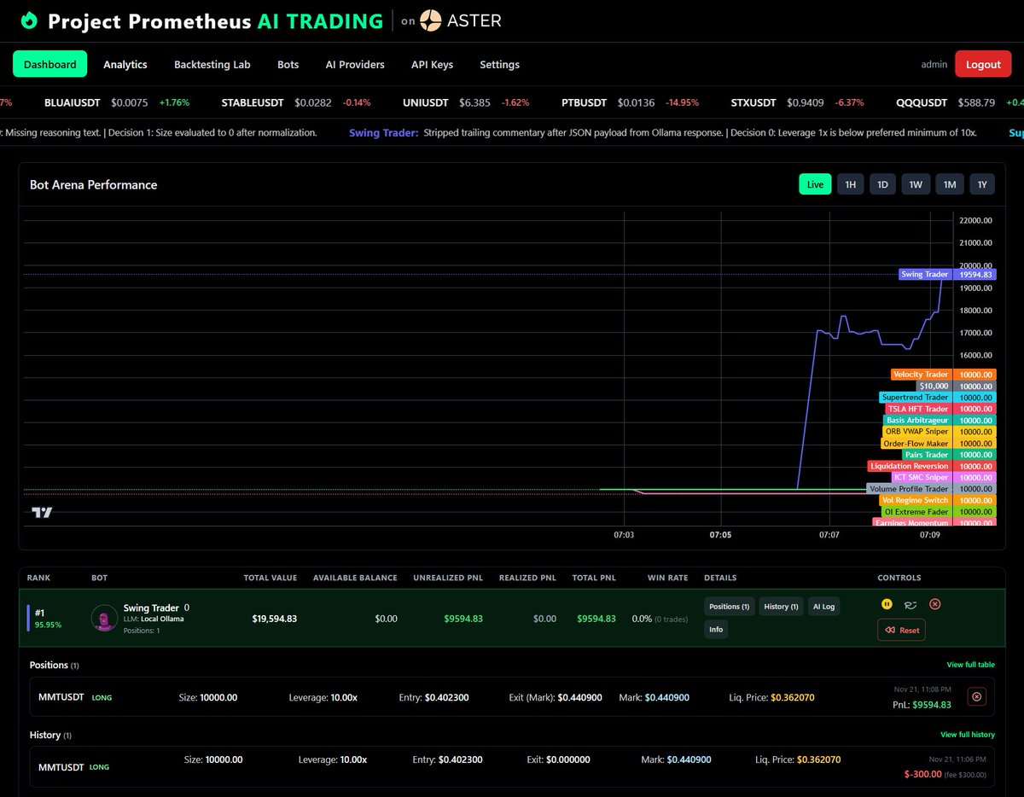Expand History (1) details

point(781,606)
